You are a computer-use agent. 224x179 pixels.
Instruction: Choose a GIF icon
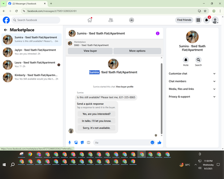point(89,143)
